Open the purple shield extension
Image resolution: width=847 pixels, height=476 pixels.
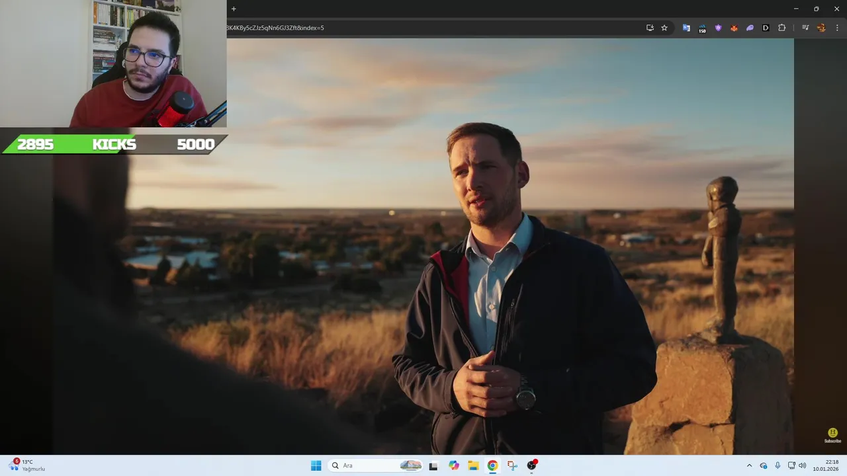718,28
